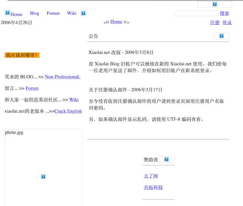243x206 pixels.
Task: Open Blog in the top navigation bar
Action: click(x=35, y=13)
